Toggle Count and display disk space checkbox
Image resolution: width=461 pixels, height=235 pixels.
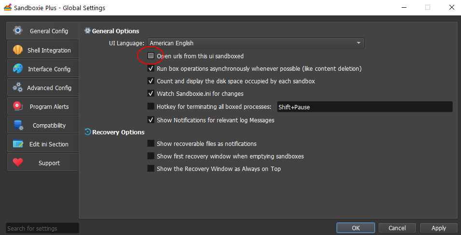click(x=151, y=81)
